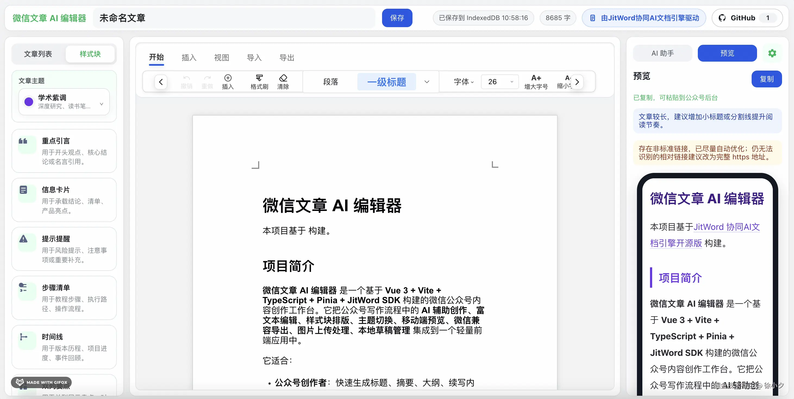
Task: Insert the 重点引言 style block
Action: [64, 151]
